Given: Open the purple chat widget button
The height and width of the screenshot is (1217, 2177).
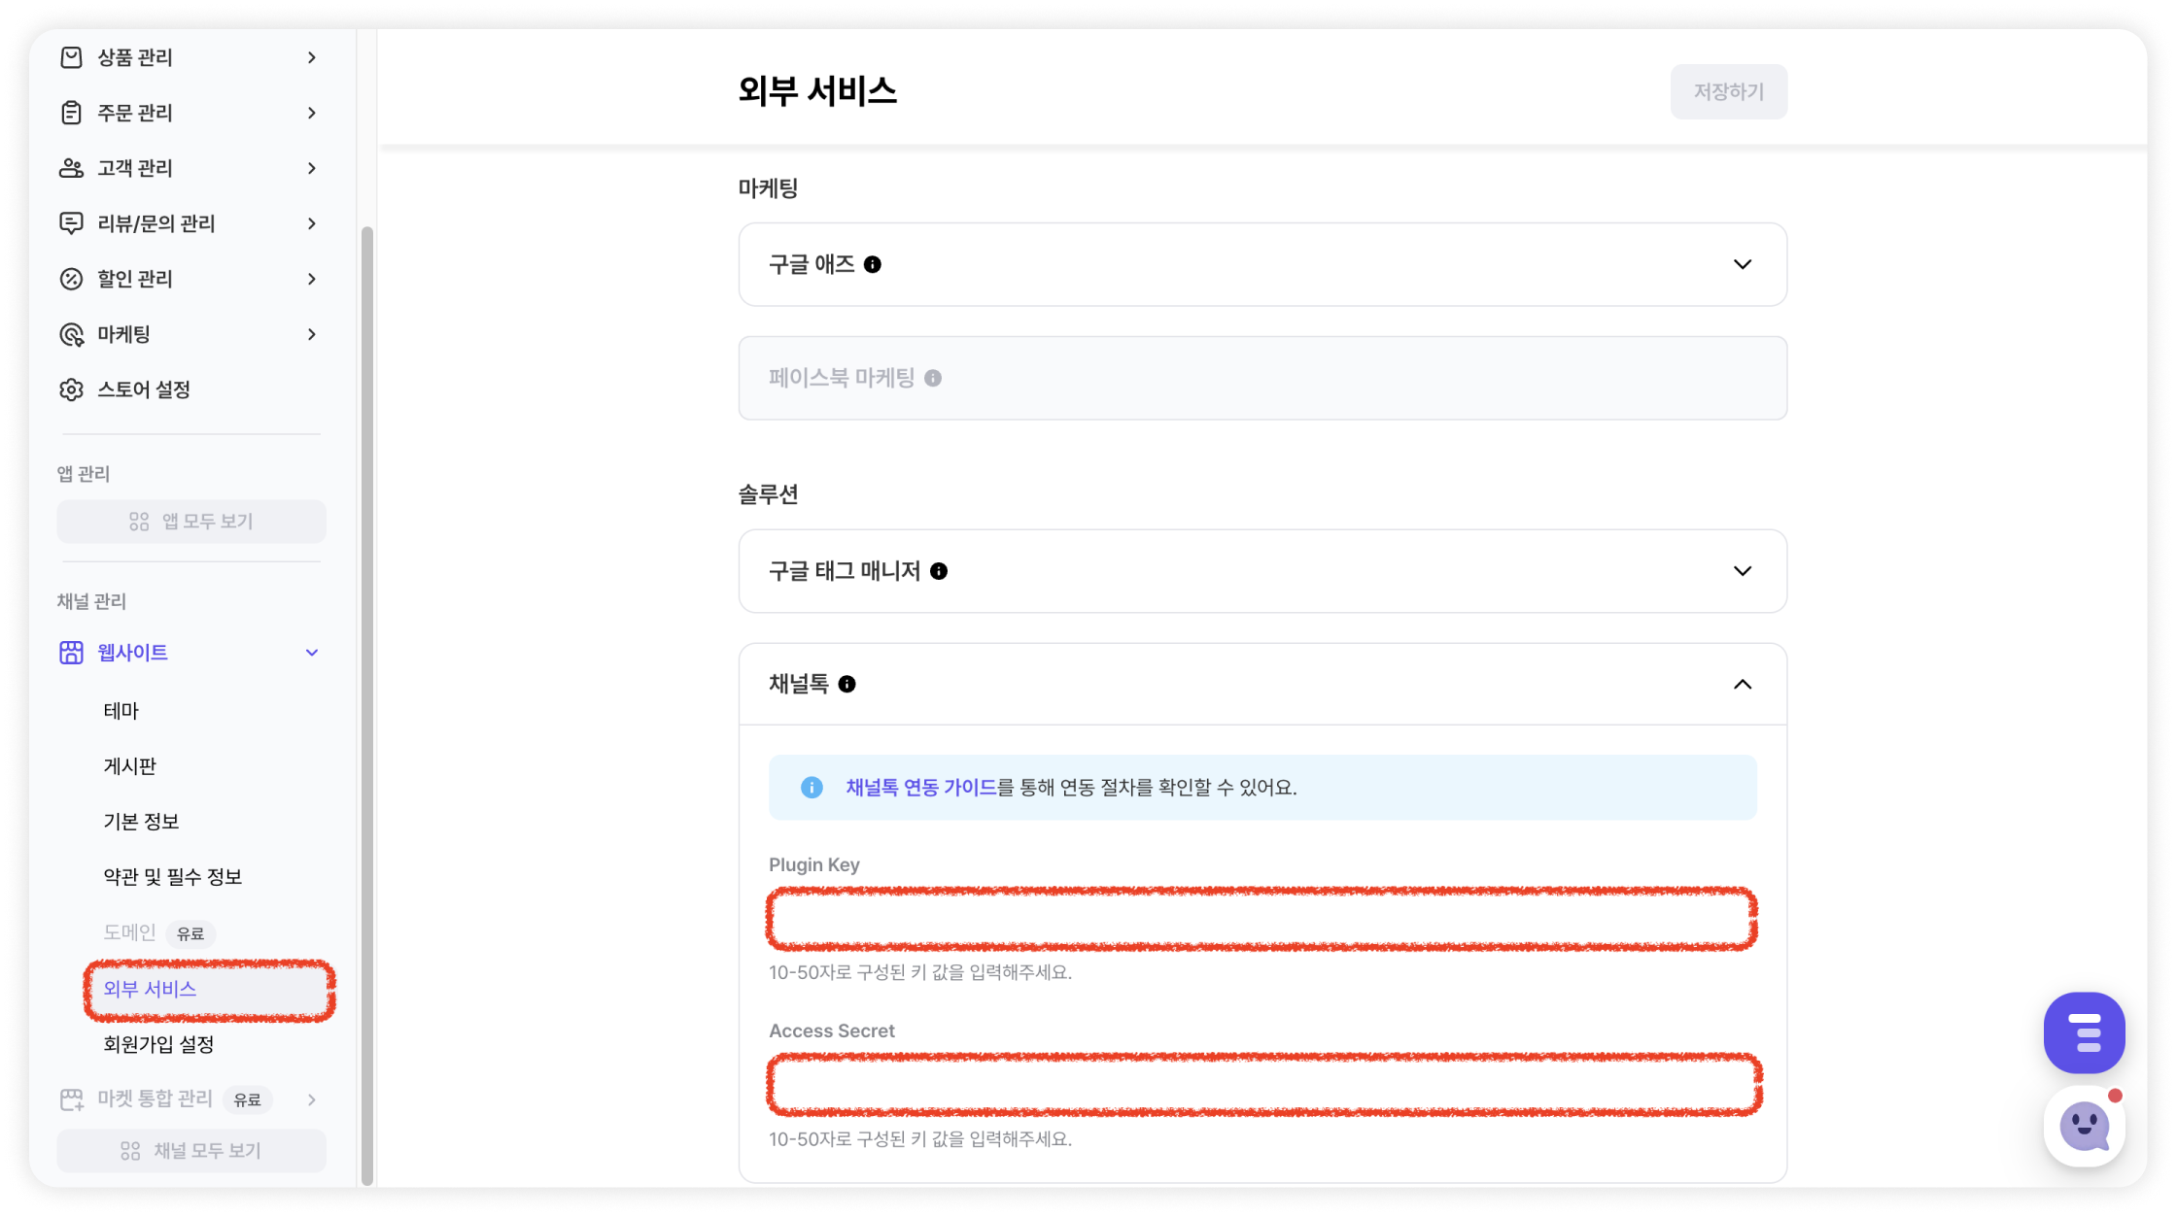Looking at the screenshot, I should pyautogui.click(x=2083, y=1031).
